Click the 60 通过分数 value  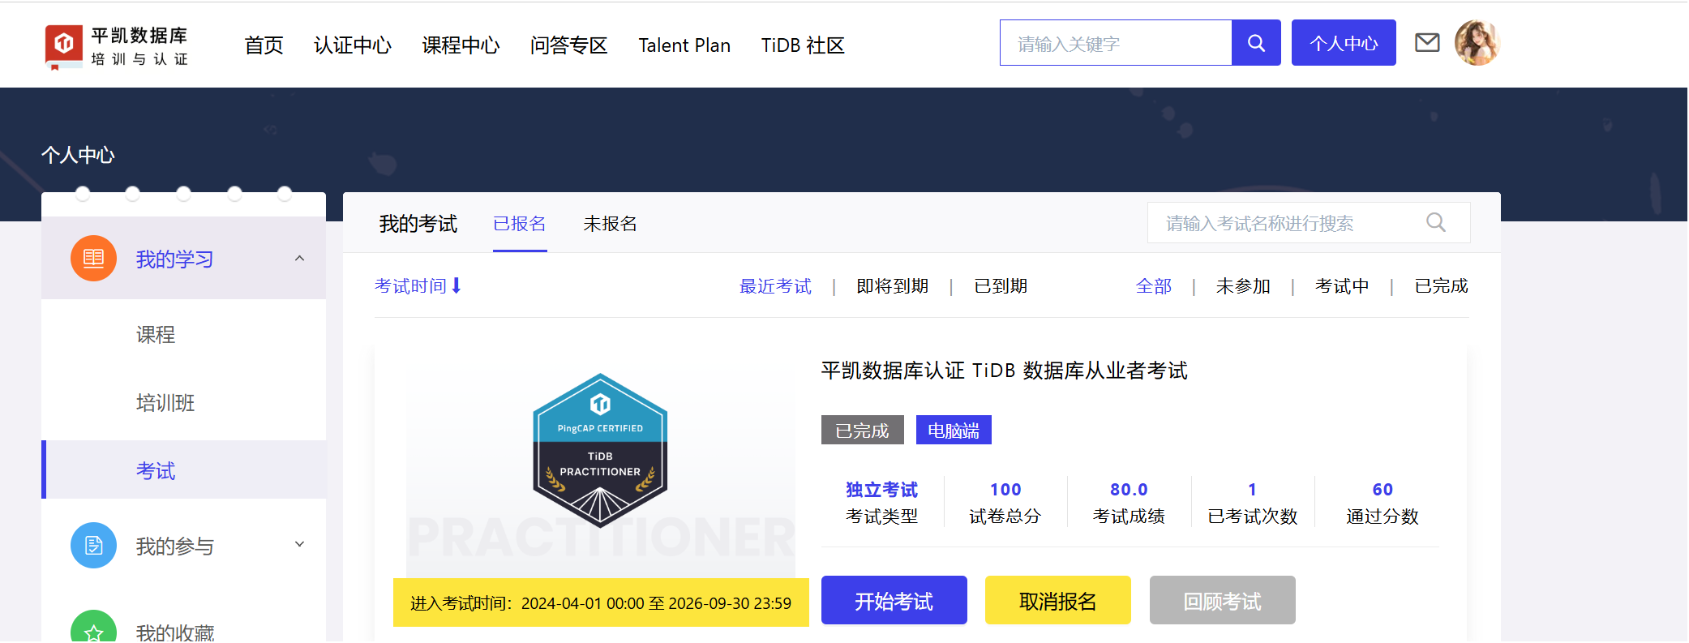pyautogui.click(x=1382, y=490)
